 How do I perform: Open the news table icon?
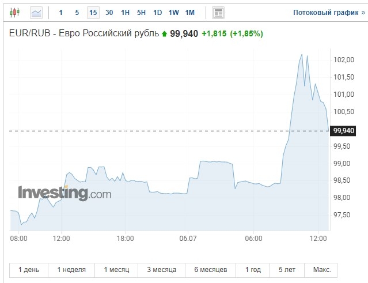pyautogui.click(x=218, y=12)
